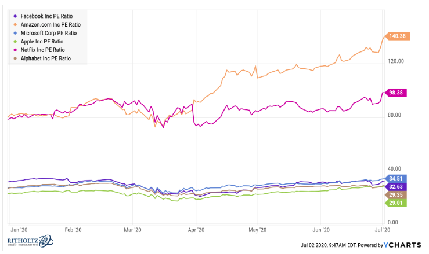Click the Feb '20 axis label
The height and width of the screenshot is (254, 429).
[x=71, y=229]
